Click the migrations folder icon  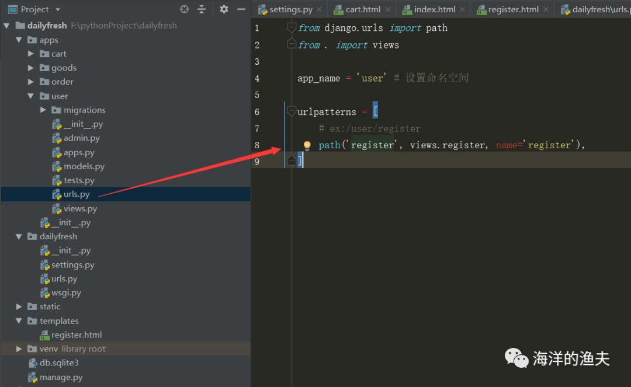click(56, 110)
